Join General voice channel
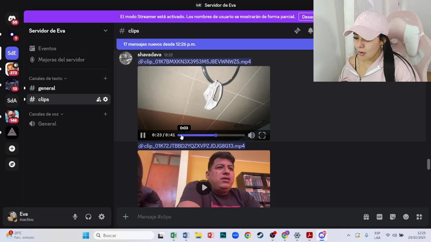Viewport: 431px width, 242px height. [68, 124]
